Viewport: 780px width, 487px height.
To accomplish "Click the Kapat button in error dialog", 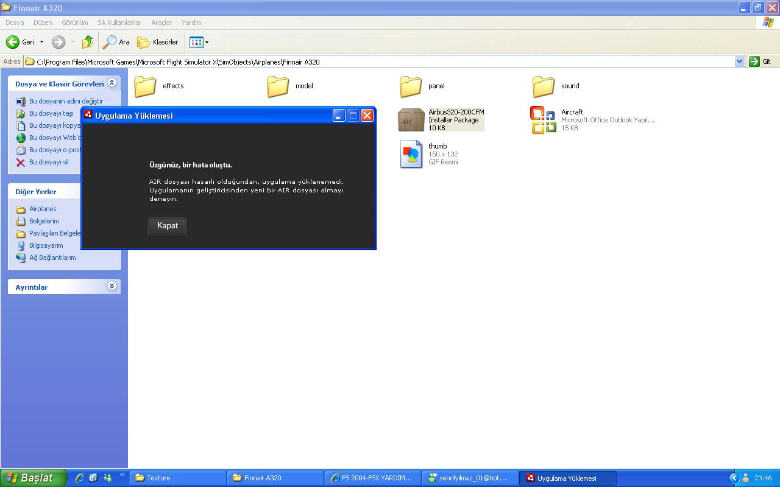I will pyautogui.click(x=168, y=226).
